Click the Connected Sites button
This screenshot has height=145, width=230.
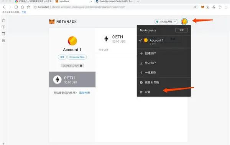tap(77, 57)
